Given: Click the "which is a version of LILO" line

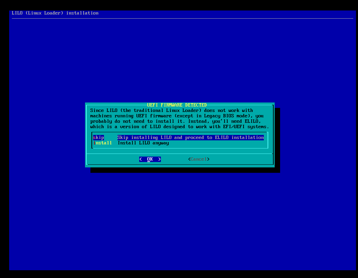Looking at the screenshot, I should 180,127.
